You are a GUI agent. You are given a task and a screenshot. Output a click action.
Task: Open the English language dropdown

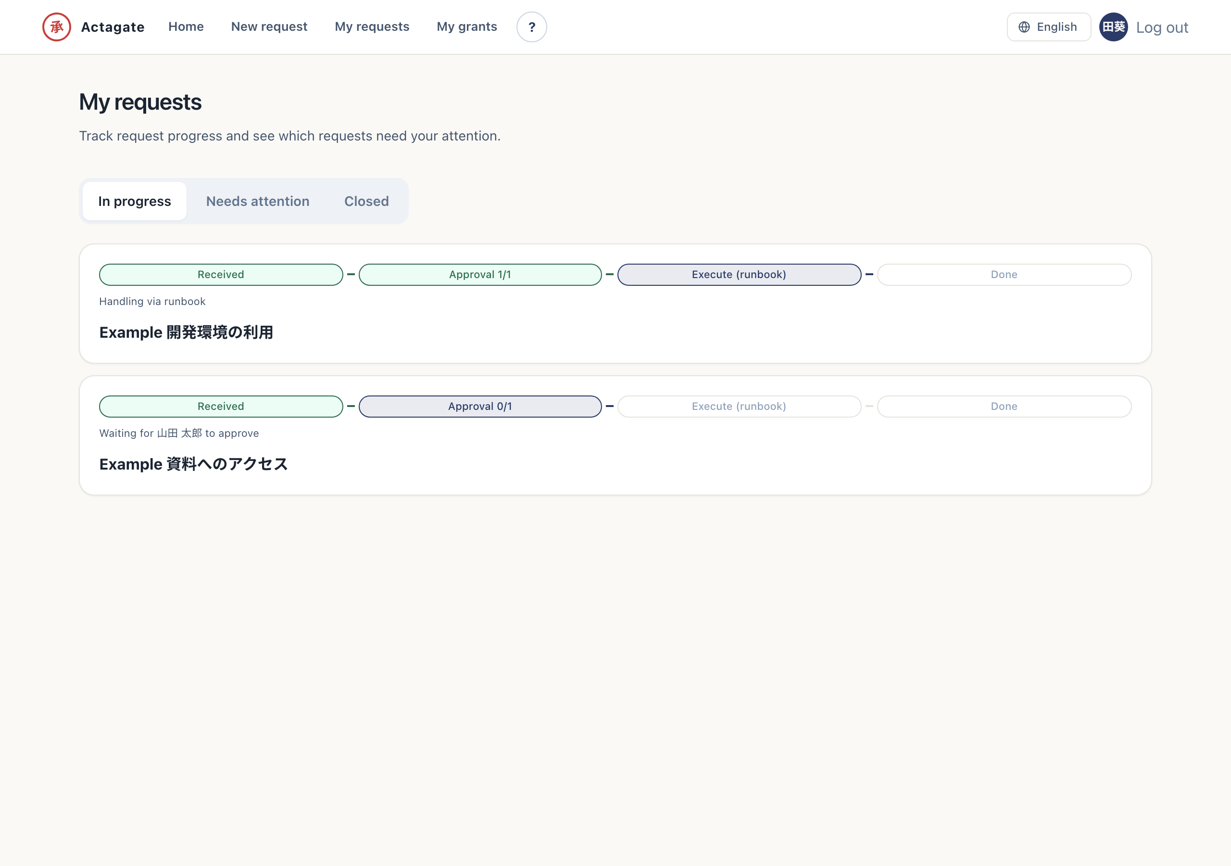[1049, 27]
